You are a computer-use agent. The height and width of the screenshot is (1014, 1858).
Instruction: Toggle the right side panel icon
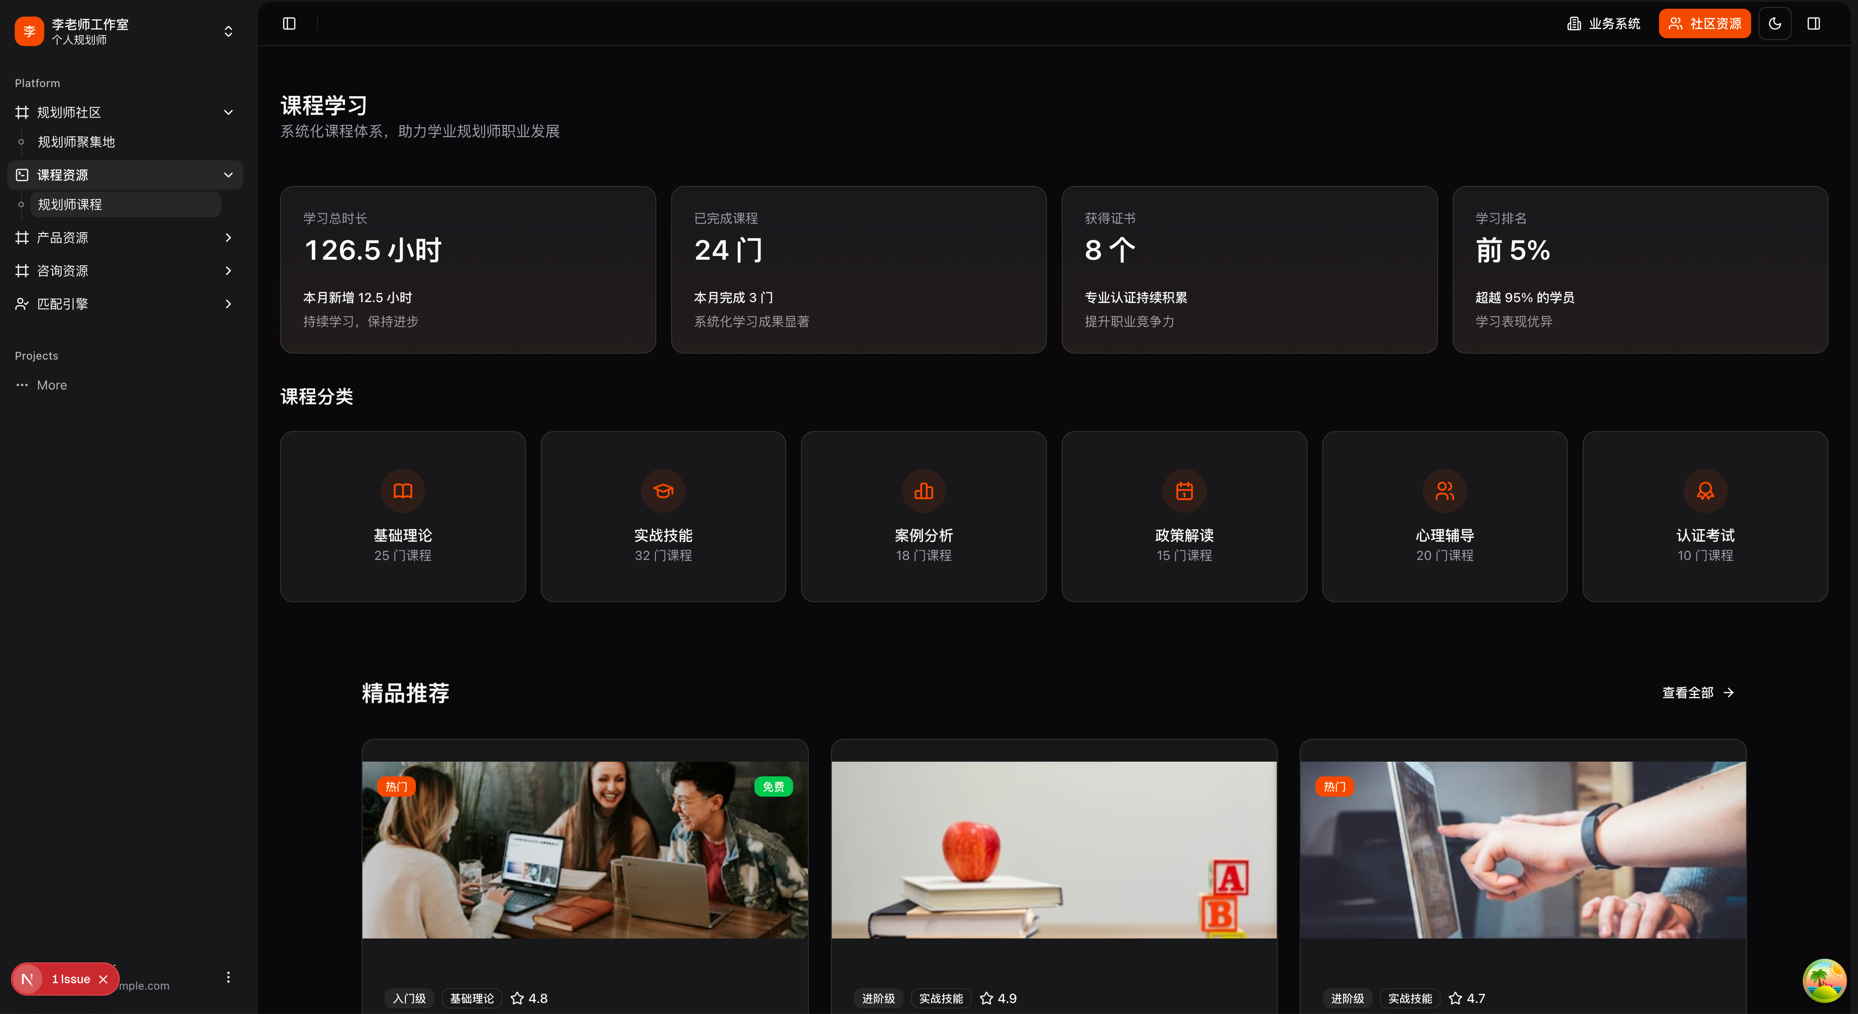tap(1813, 24)
